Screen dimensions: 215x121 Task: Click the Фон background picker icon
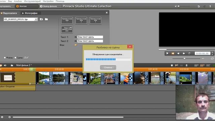tap(75, 45)
